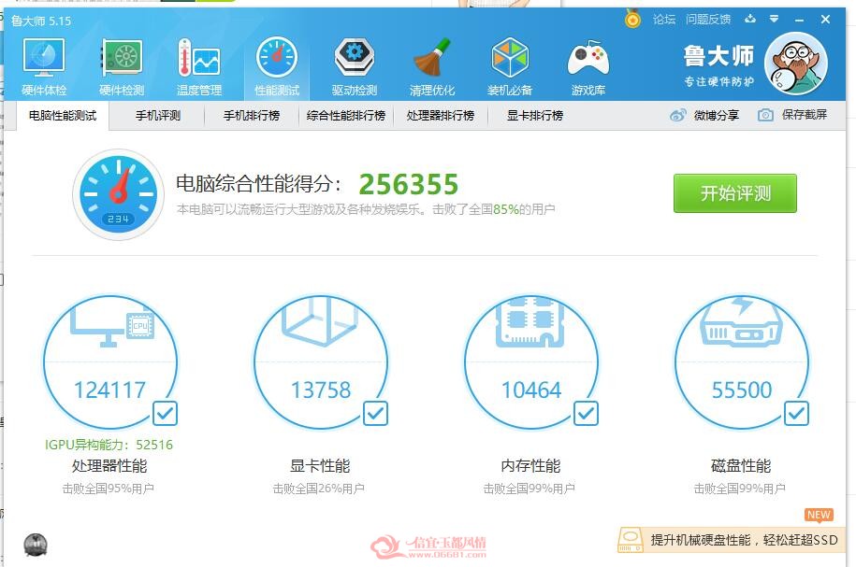This screenshot has height=567, width=856.
Task: Open the 综合性能排行榜 tab
Action: coord(345,116)
